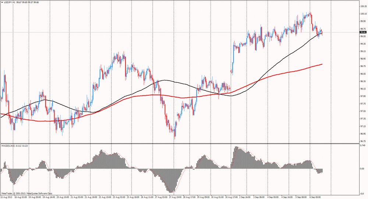Select the current price tag 99.66
The height and width of the screenshot is (199, 368).
[x=363, y=32]
